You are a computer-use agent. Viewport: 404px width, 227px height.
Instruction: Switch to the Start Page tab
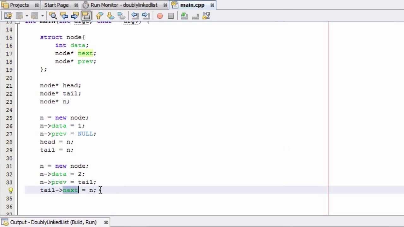coord(56,5)
